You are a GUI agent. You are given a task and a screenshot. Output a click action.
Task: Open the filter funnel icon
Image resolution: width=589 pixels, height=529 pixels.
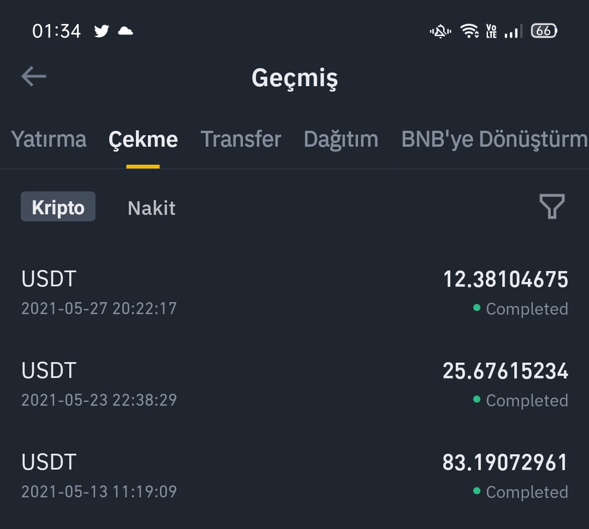click(551, 207)
